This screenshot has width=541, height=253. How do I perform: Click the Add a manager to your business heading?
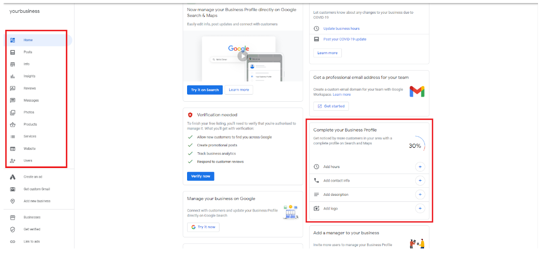coord(346,233)
